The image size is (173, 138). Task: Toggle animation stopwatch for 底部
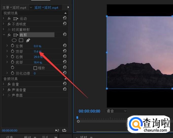pyautogui.click(x=13, y=62)
